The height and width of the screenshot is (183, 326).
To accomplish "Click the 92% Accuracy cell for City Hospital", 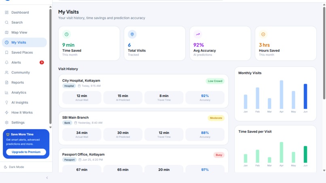I will [x=205, y=98].
